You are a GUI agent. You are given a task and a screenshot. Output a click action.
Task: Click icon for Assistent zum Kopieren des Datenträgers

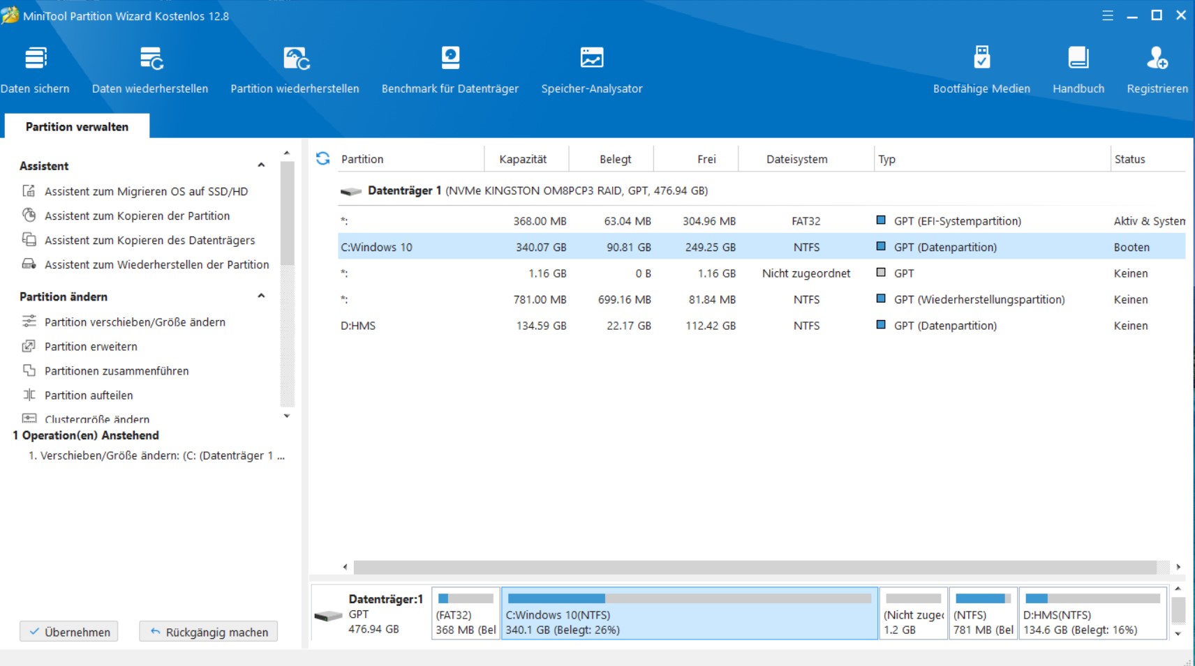pyautogui.click(x=29, y=240)
